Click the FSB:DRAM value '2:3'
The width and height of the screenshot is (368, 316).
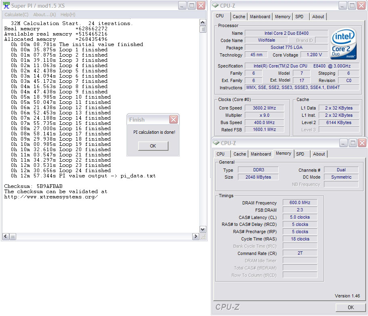[300, 210]
